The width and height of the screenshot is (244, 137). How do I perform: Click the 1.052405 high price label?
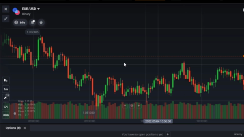click(x=32, y=32)
